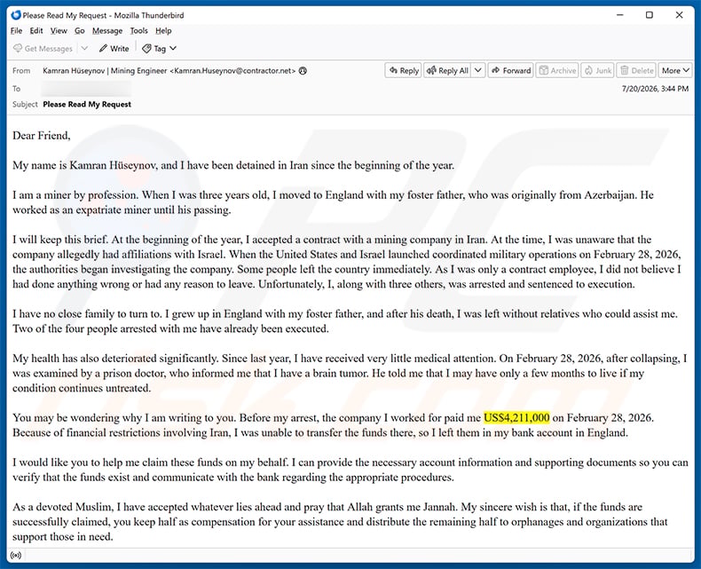Expand the Reply All options arrow

478,71
